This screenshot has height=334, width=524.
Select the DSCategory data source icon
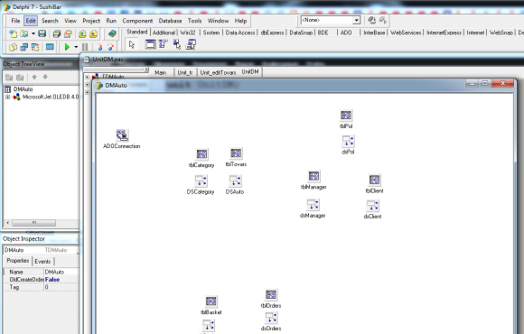pyautogui.click(x=201, y=181)
